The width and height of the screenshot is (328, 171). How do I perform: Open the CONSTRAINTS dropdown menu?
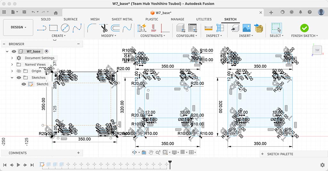[x=153, y=36]
